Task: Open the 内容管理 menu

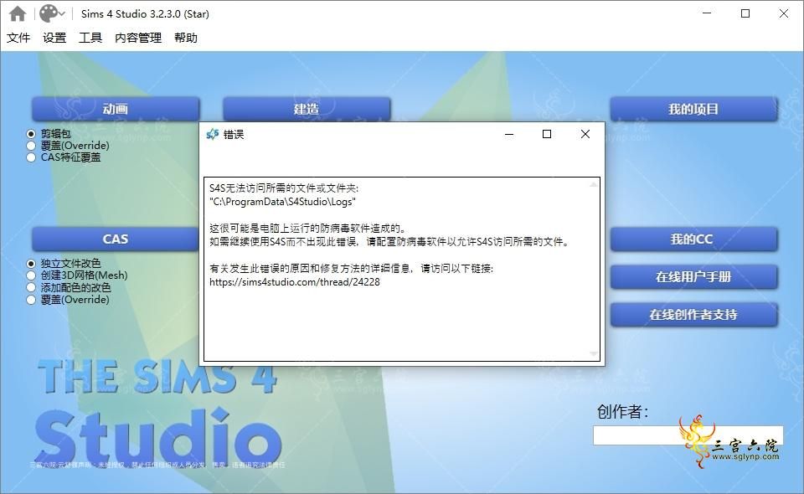Action: [138, 38]
